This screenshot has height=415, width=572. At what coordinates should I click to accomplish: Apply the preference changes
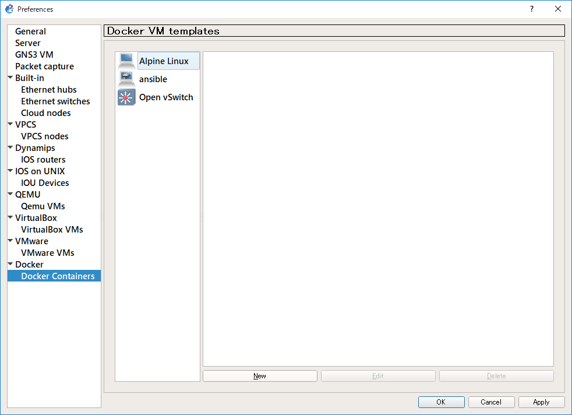pyautogui.click(x=541, y=402)
